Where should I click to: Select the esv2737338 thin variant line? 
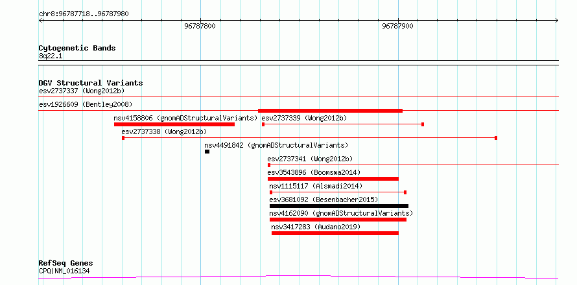(x=309, y=138)
